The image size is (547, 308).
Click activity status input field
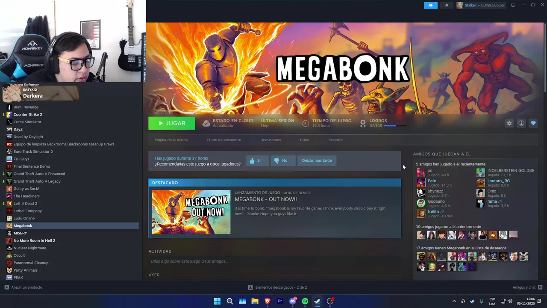coord(274,261)
